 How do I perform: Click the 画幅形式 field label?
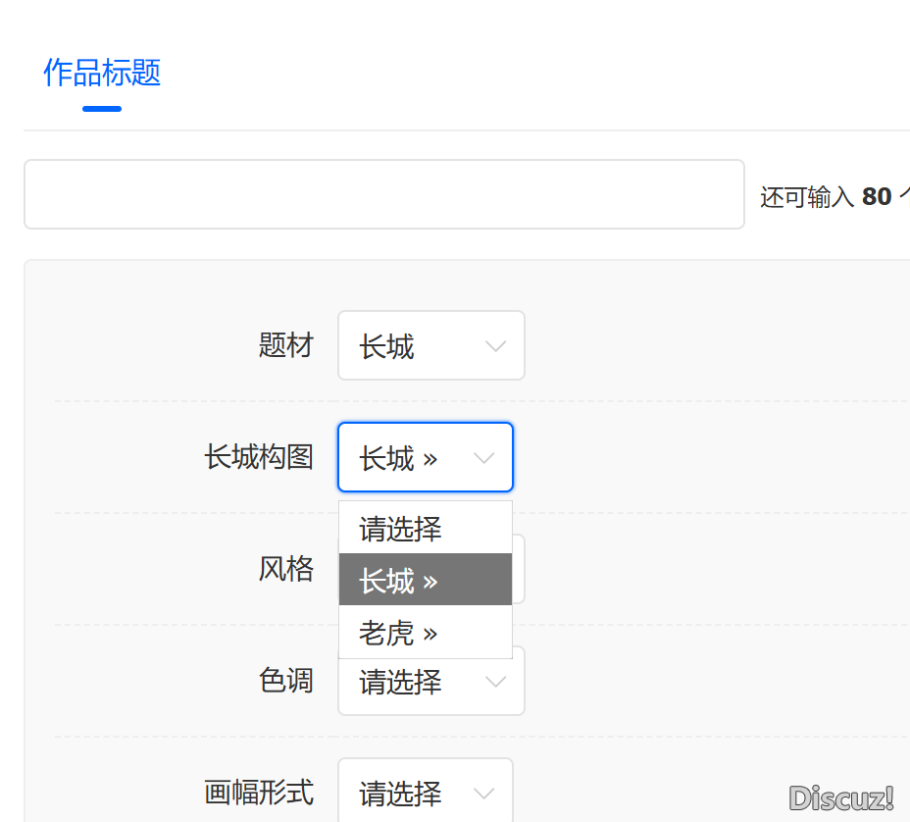tap(259, 793)
